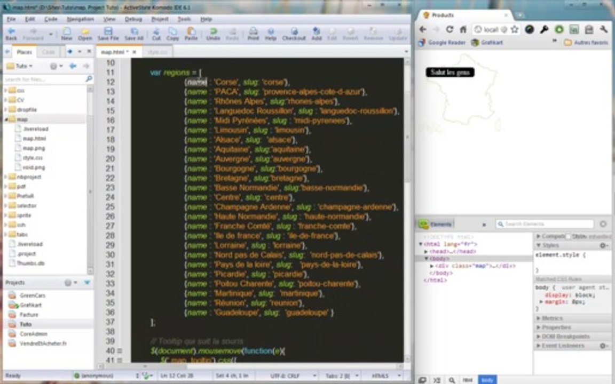Select the Places sidebar tab

click(24, 52)
